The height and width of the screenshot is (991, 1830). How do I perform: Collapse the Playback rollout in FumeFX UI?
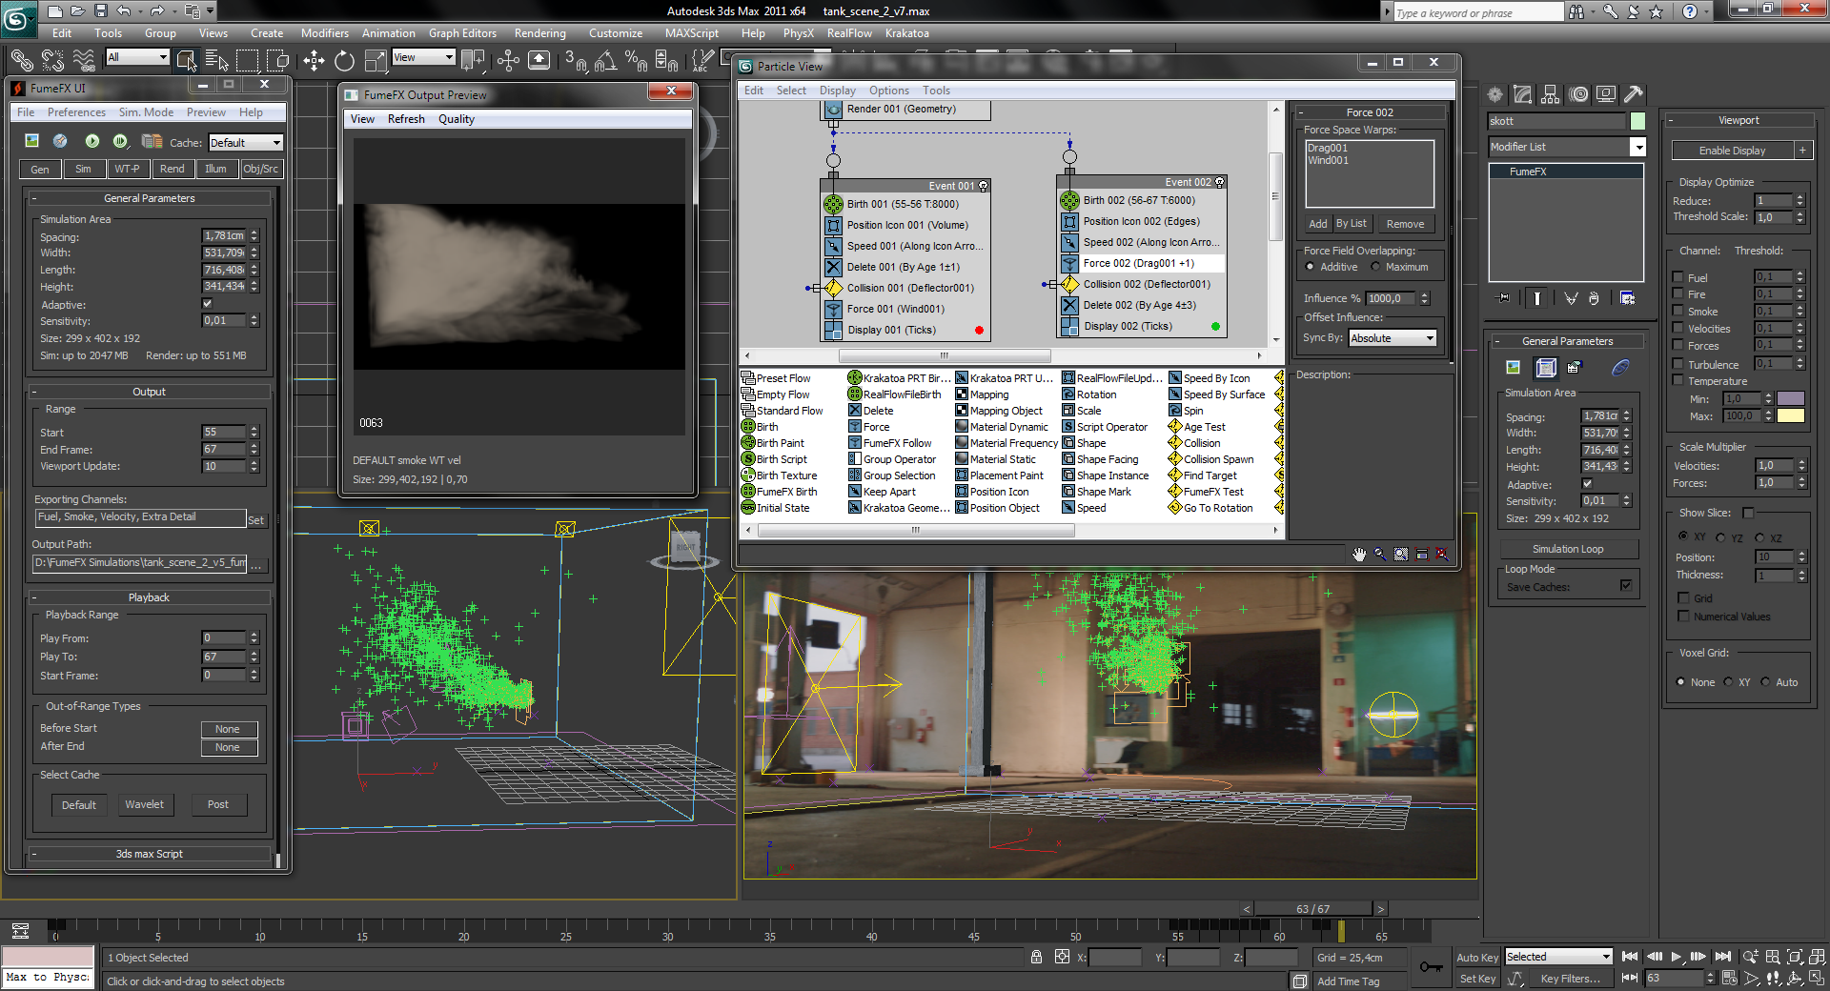(x=149, y=597)
